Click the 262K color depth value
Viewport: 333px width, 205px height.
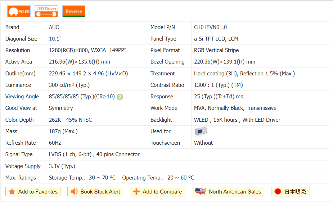(55, 120)
